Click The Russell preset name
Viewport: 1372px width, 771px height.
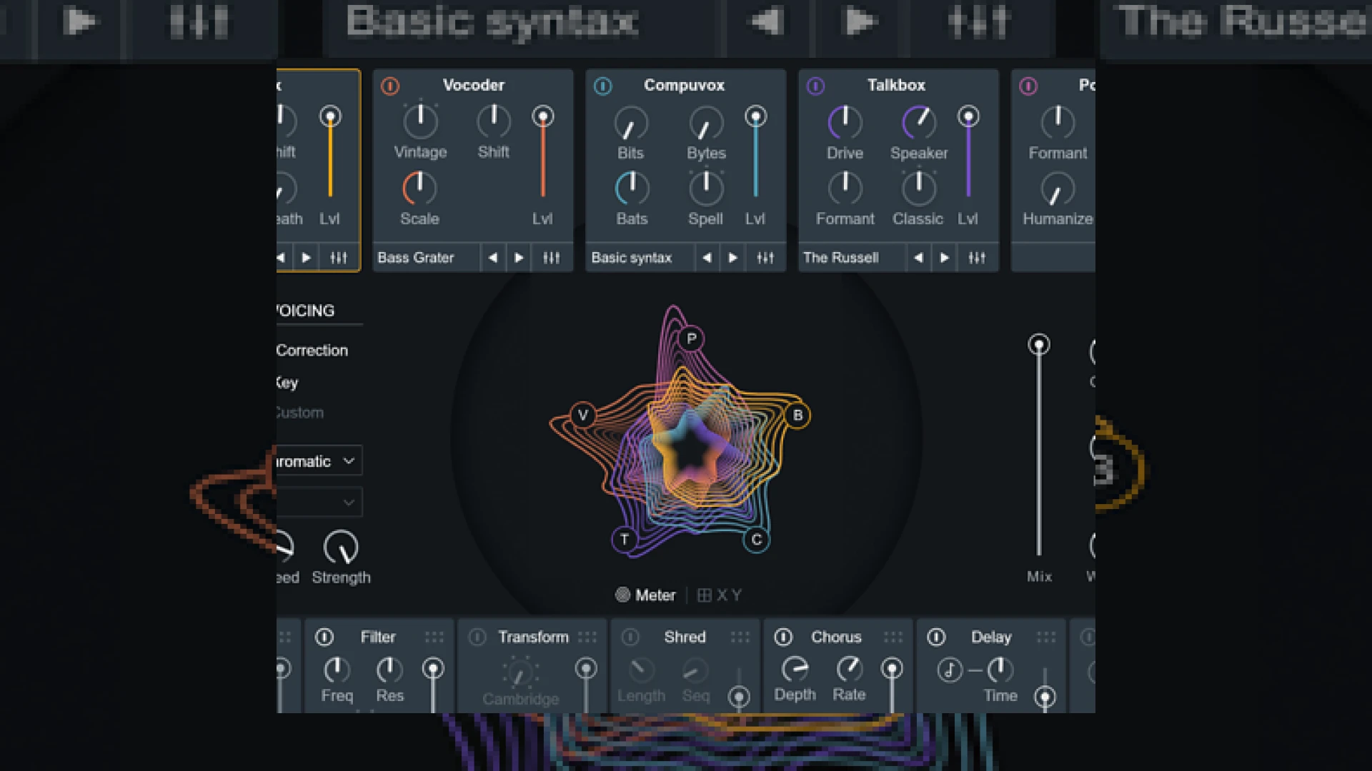point(841,258)
